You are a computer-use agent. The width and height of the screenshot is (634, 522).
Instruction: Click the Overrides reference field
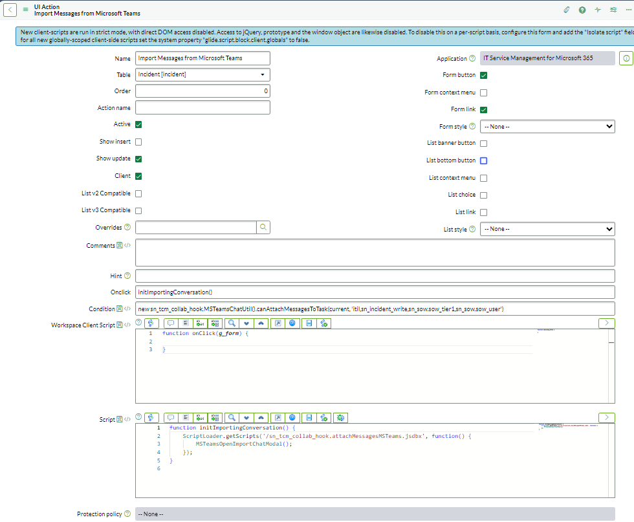(x=195, y=227)
